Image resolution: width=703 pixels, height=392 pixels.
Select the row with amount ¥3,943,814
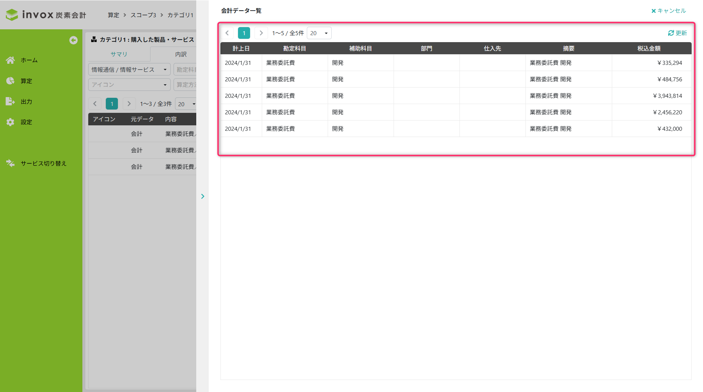point(456,96)
